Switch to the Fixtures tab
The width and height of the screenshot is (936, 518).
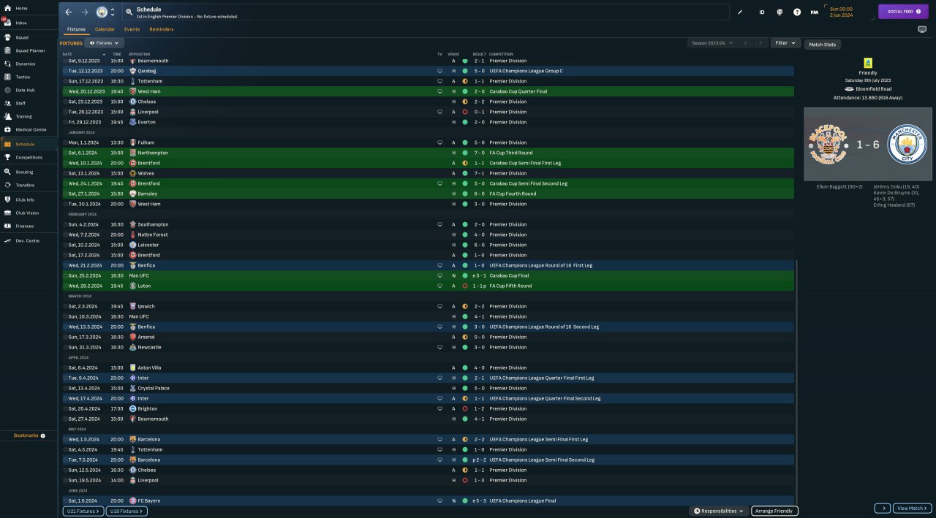(76, 29)
